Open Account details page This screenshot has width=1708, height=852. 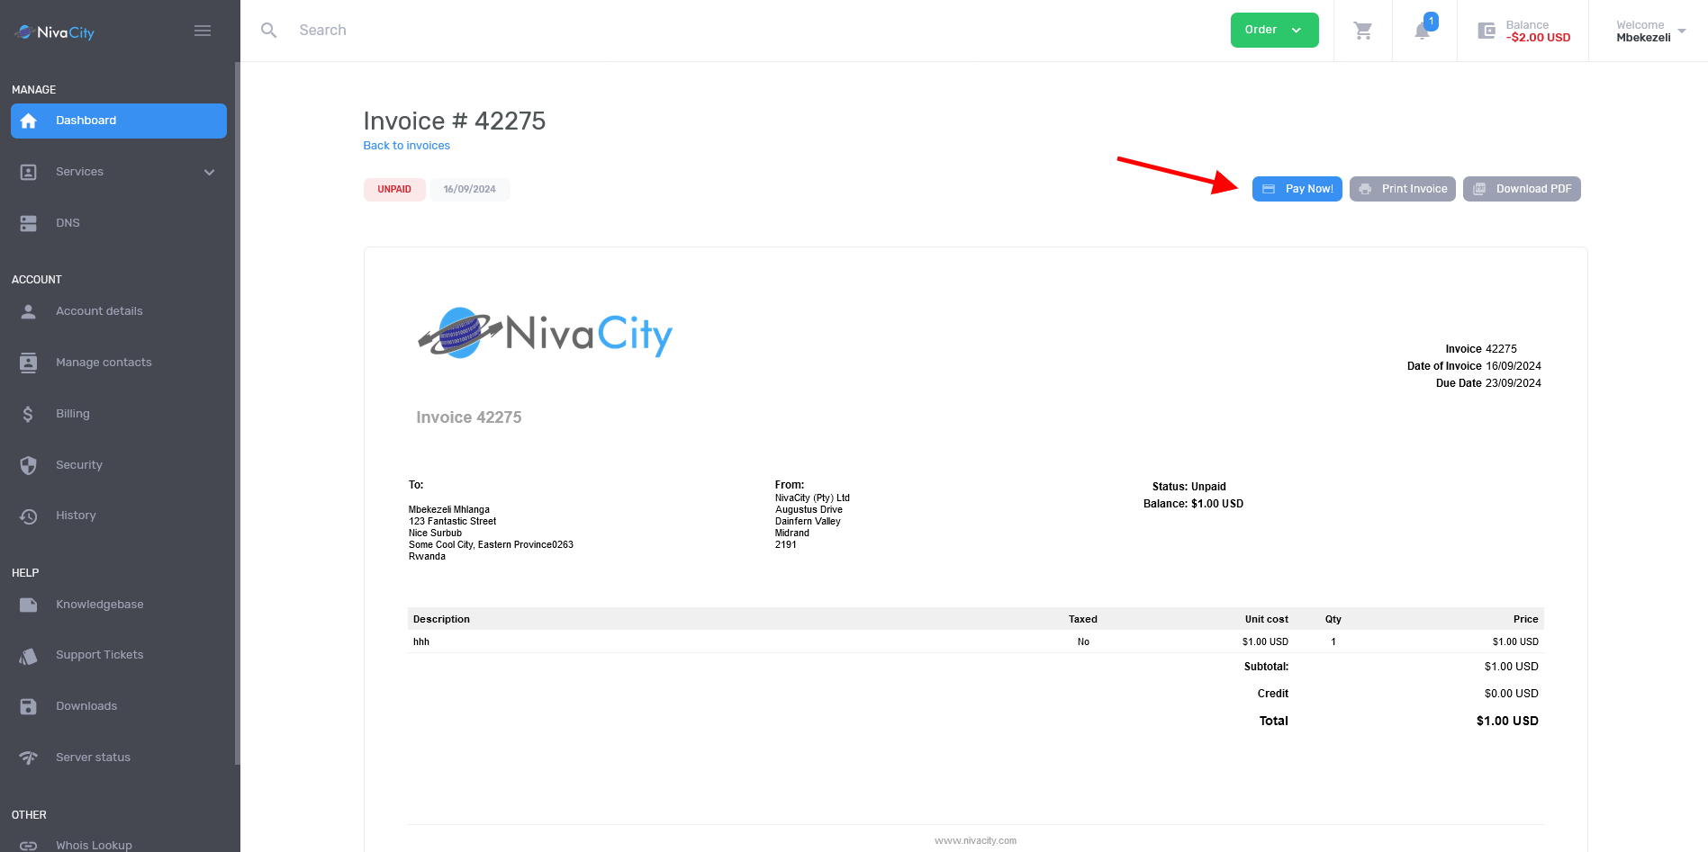click(119, 311)
